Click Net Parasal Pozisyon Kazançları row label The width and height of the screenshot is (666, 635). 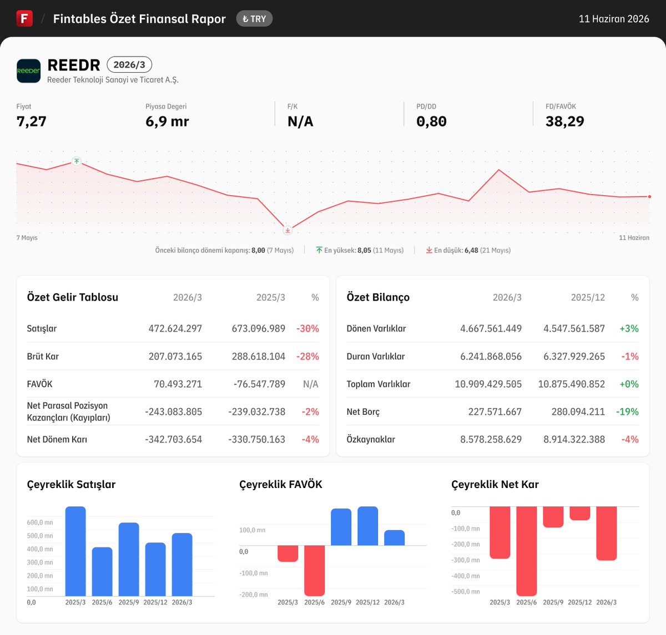click(68, 412)
